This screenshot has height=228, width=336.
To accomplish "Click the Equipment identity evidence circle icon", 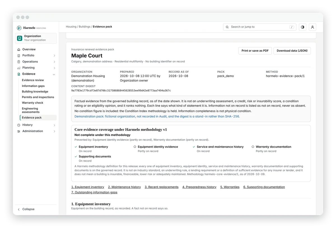I will (135, 147).
